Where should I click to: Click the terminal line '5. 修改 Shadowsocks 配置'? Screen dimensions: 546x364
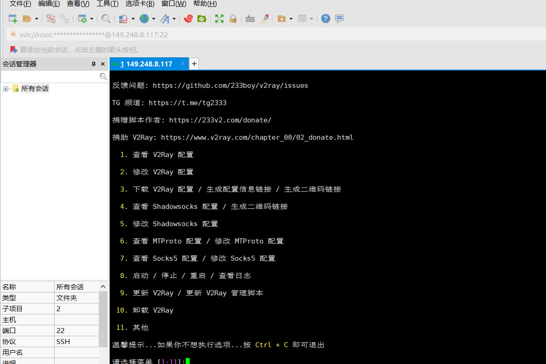click(169, 224)
